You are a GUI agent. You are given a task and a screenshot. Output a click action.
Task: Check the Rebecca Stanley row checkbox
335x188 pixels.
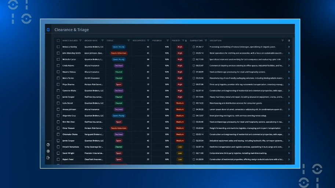pyautogui.click(x=58, y=47)
